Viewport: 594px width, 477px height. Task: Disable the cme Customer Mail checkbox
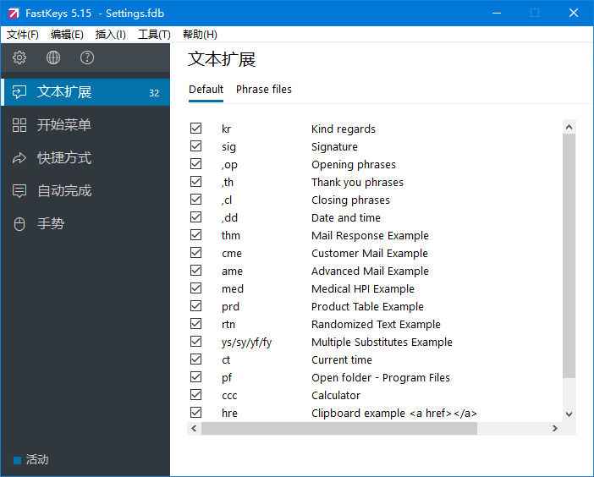195,253
